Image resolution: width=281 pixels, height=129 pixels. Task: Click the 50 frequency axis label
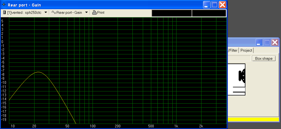click(67, 126)
